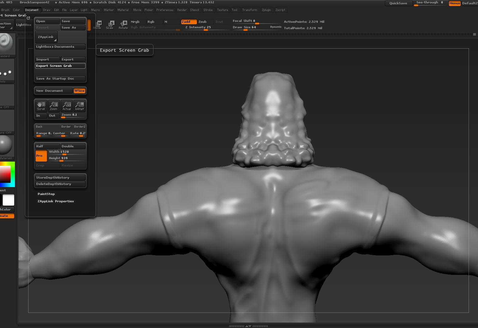The width and height of the screenshot is (478, 328).
Task: Activate the Rotate transform icon
Action: click(x=123, y=25)
